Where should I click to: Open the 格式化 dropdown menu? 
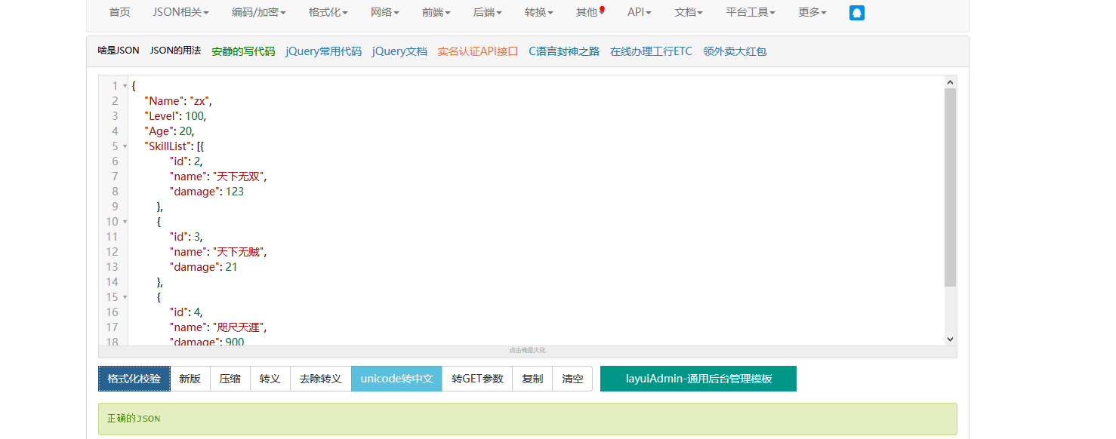point(328,12)
